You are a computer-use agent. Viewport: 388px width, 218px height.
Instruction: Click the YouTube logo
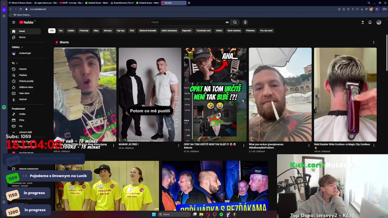(27, 22)
